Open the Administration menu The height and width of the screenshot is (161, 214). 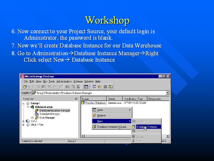tap(64, 81)
